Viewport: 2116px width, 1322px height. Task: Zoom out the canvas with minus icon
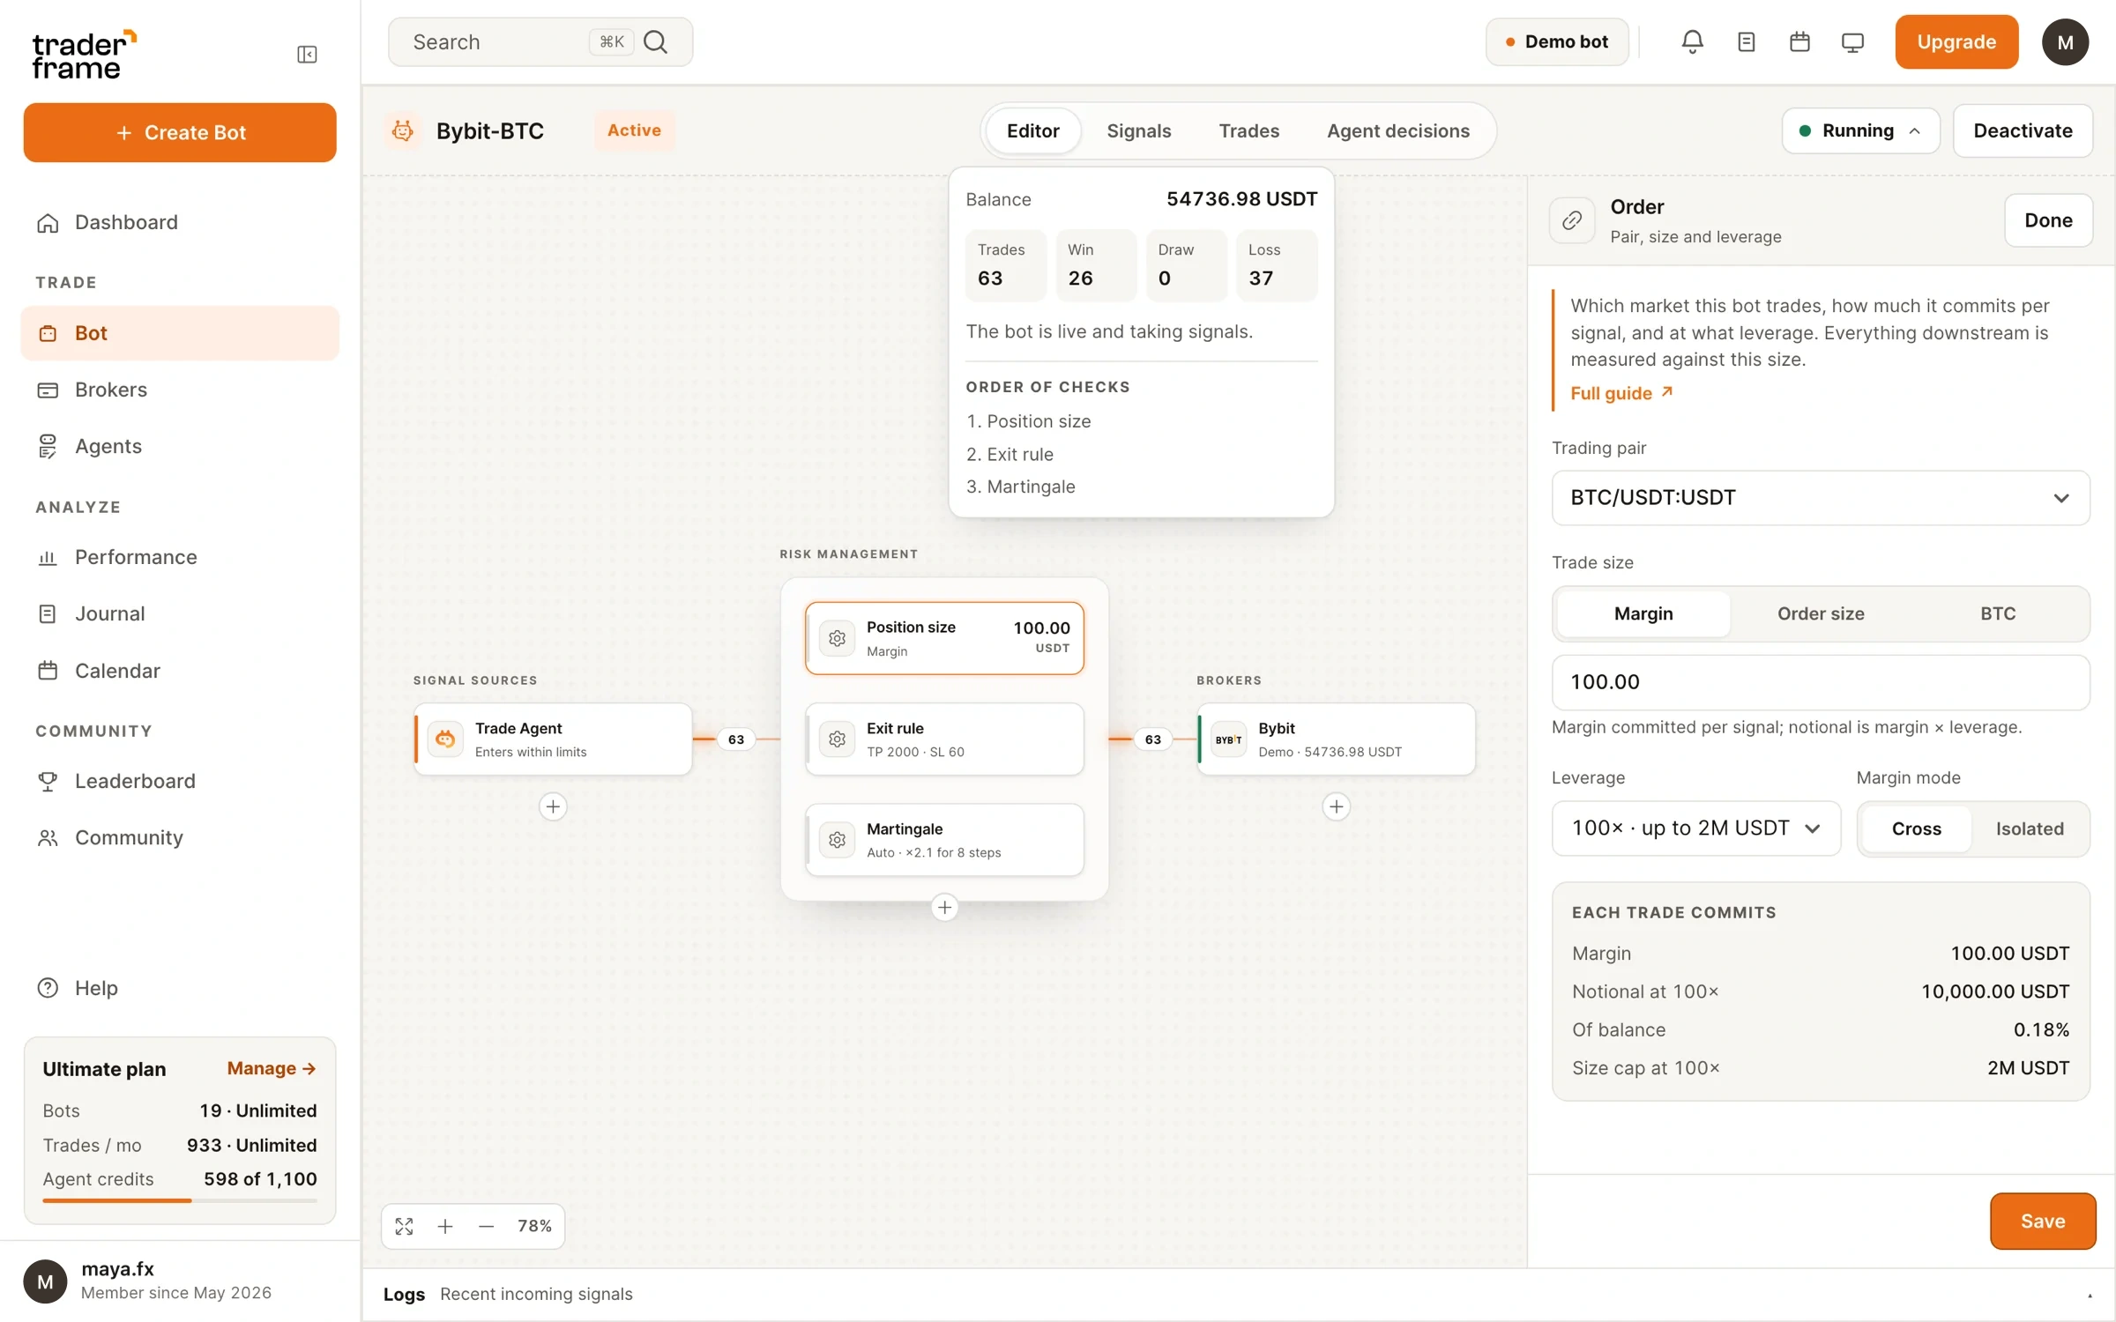(x=486, y=1226)
